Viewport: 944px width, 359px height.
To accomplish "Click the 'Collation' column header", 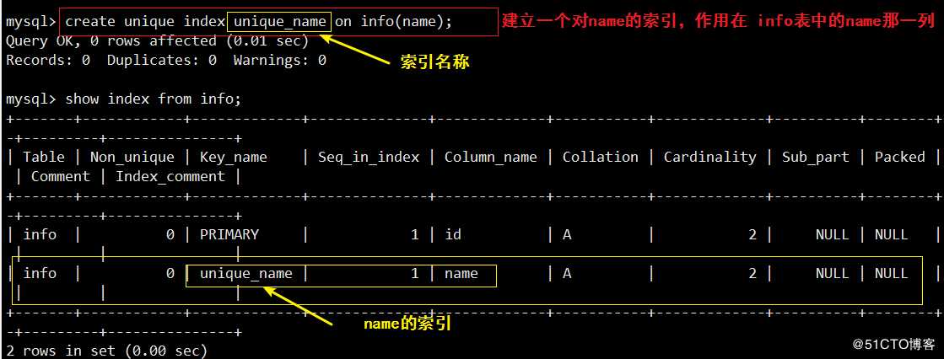I will (601, 157).
